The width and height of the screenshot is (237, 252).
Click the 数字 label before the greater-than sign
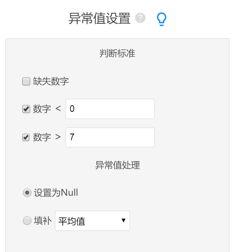click(x=42, y=137)
